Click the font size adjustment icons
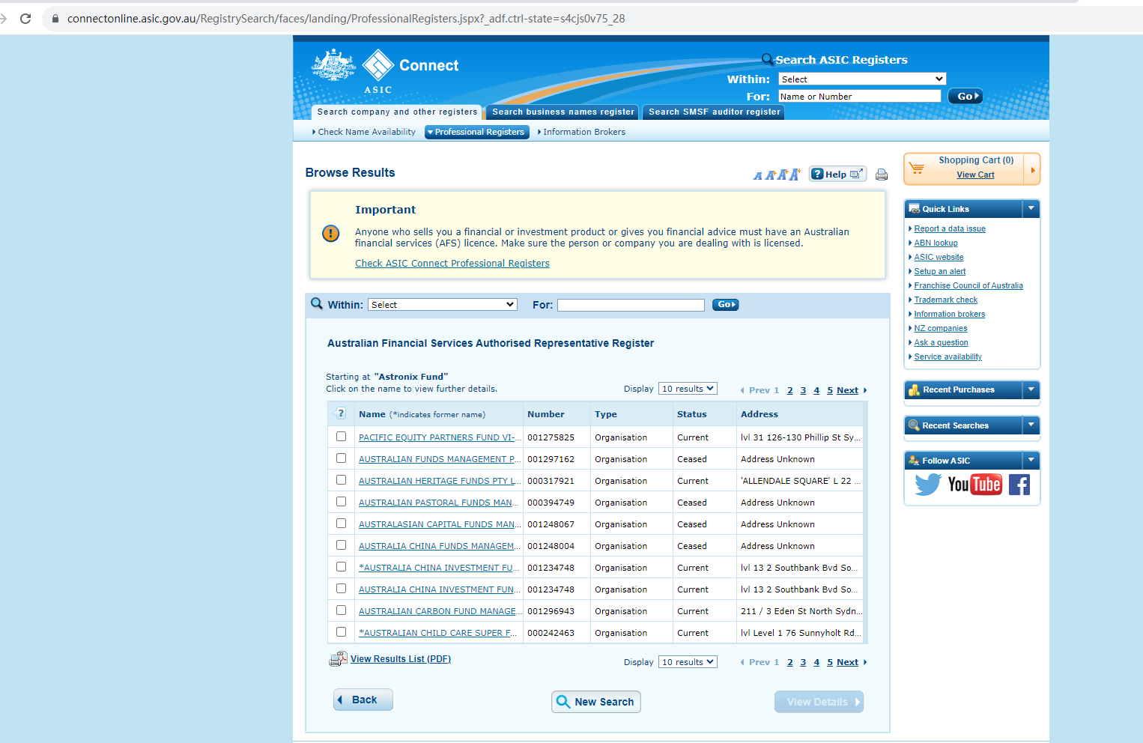 [x=777, y=175]
